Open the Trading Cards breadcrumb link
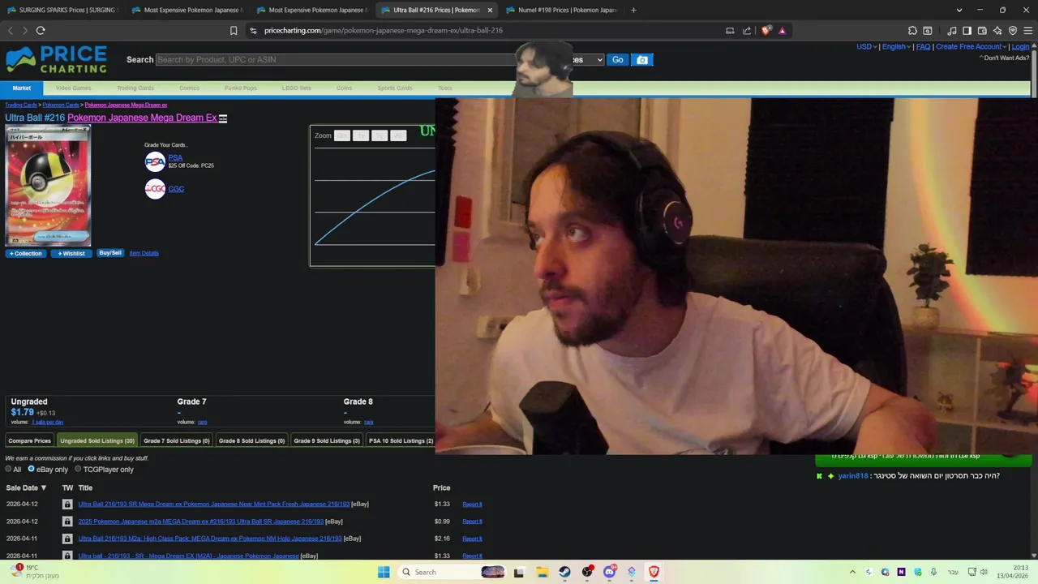The image size is (1038, 584). tap(21, 105)
